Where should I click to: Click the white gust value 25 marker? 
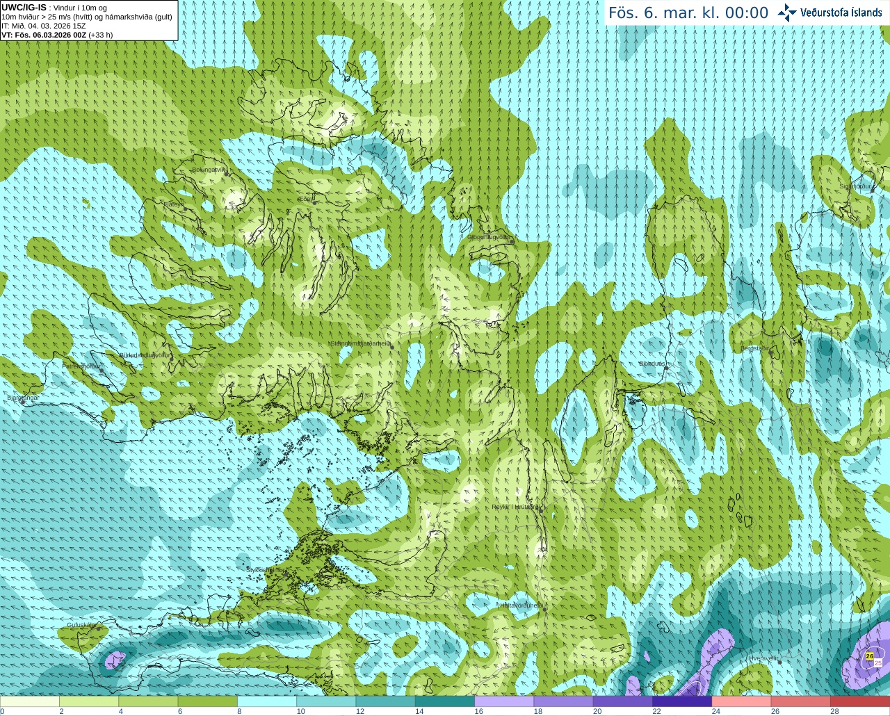click(878, 663)
